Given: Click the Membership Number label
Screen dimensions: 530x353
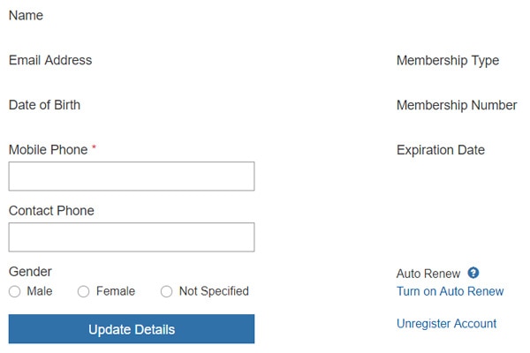Looking at the screenshot, I should (457, 105).
